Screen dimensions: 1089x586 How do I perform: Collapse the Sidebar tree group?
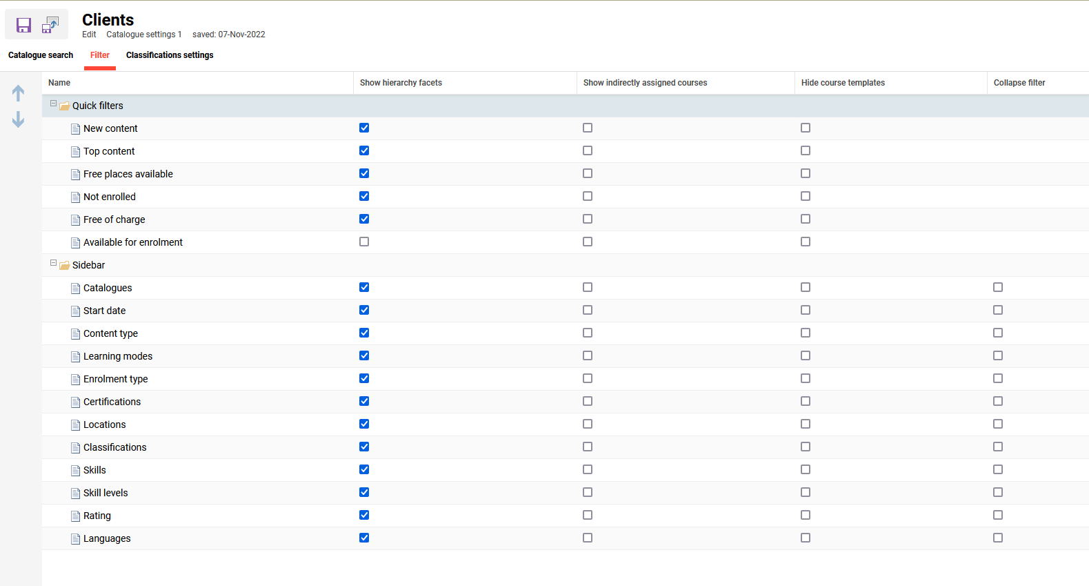53,263
